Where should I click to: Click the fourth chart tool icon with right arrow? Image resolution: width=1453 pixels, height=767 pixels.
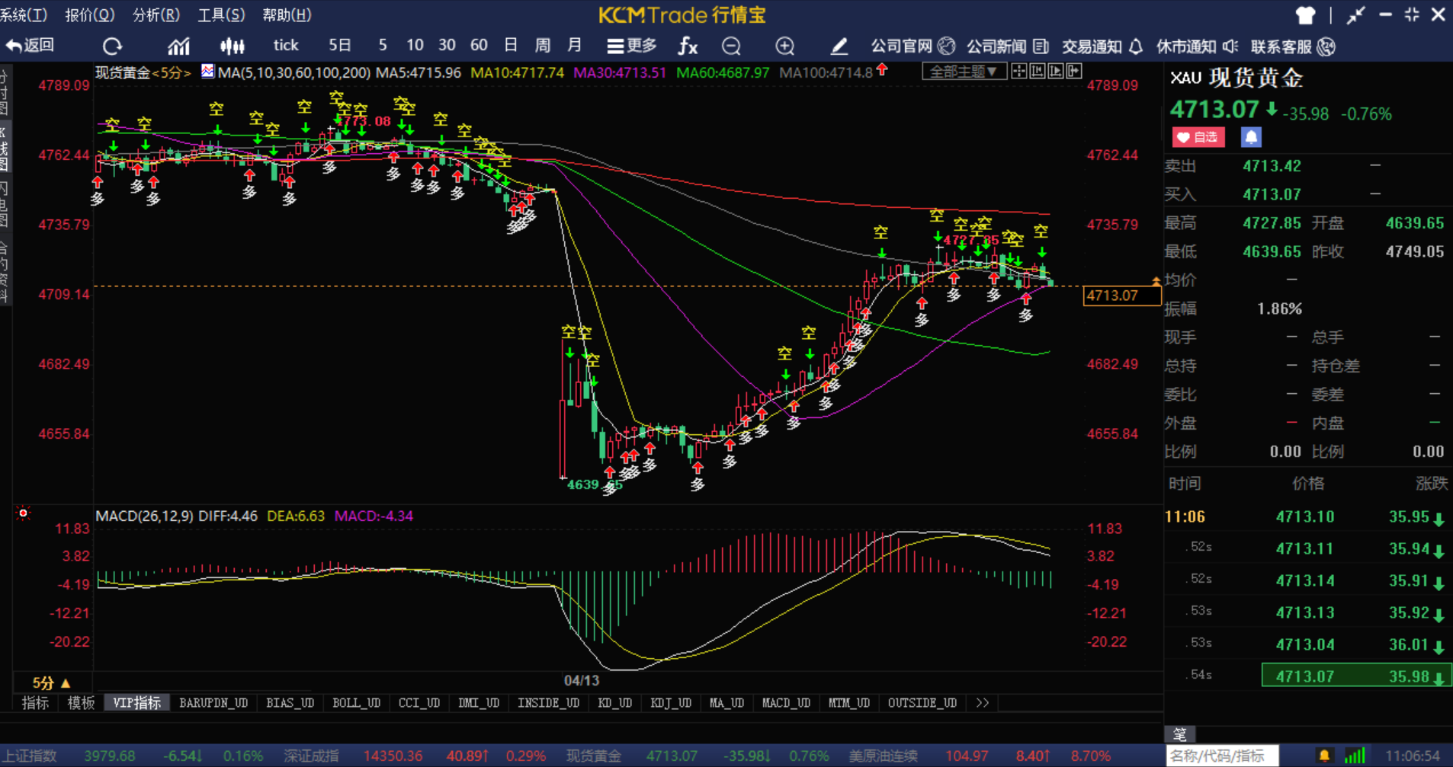coord(1074,72)
